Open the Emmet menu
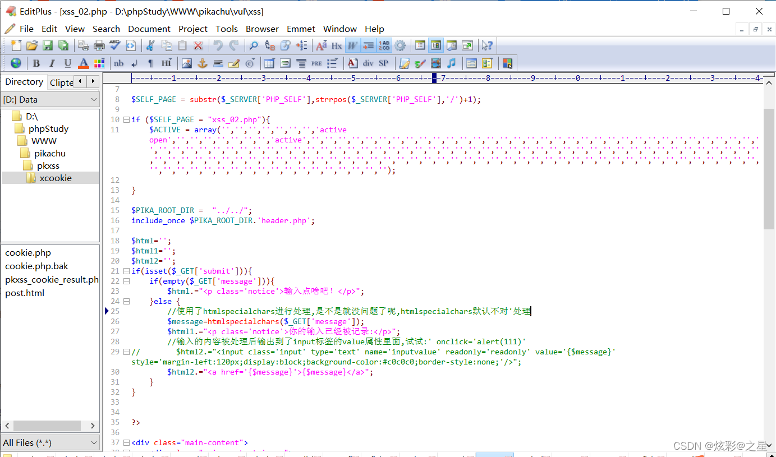The height and width of the screenshot is (457, 776). click(301, 29)
